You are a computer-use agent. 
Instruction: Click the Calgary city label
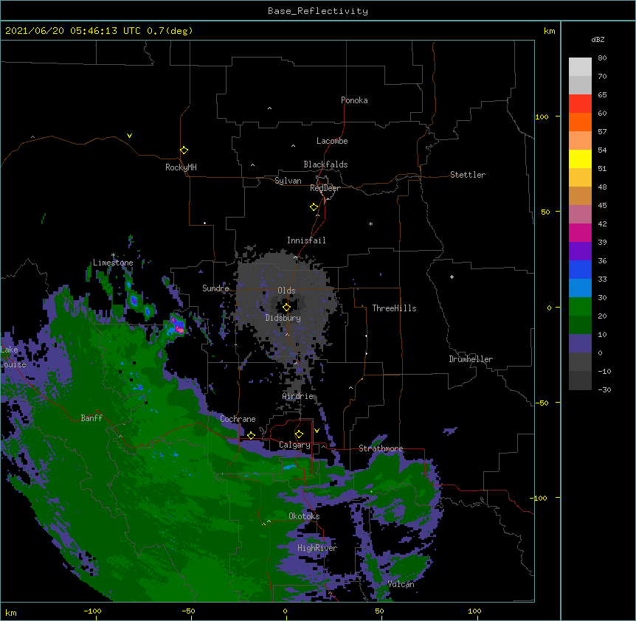(294, 445)
